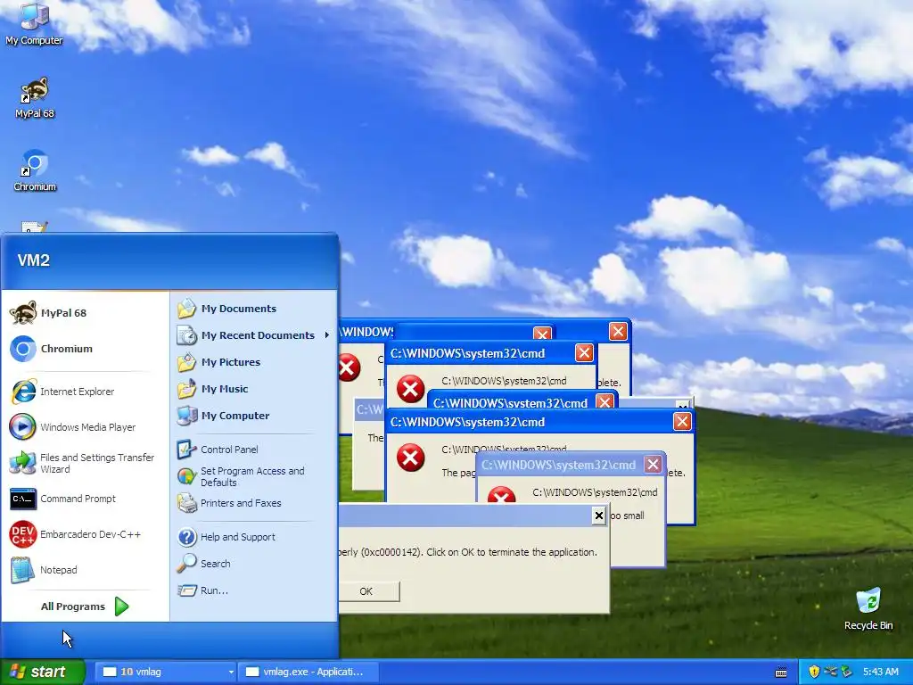
Task: Open Control Panel
Action: [x=253, y=450]
